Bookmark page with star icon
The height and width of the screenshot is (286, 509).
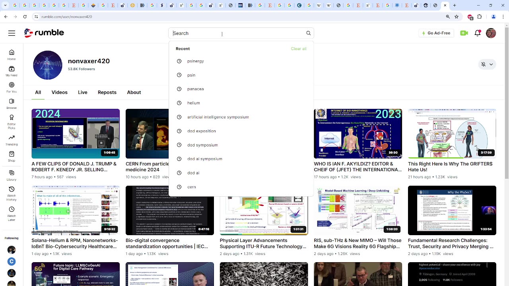tap(457, 17)
